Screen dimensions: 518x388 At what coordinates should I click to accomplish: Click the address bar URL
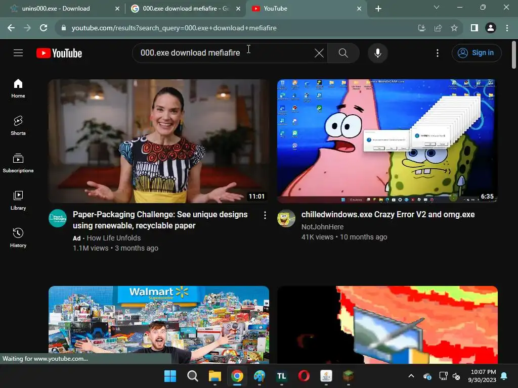tap(174, 28)
